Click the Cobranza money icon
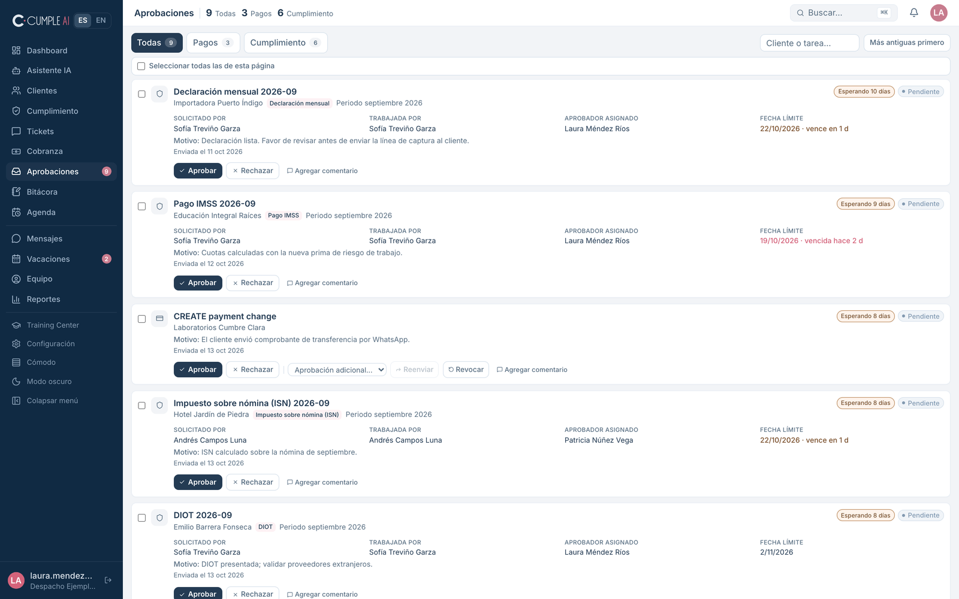 (16, 152)
